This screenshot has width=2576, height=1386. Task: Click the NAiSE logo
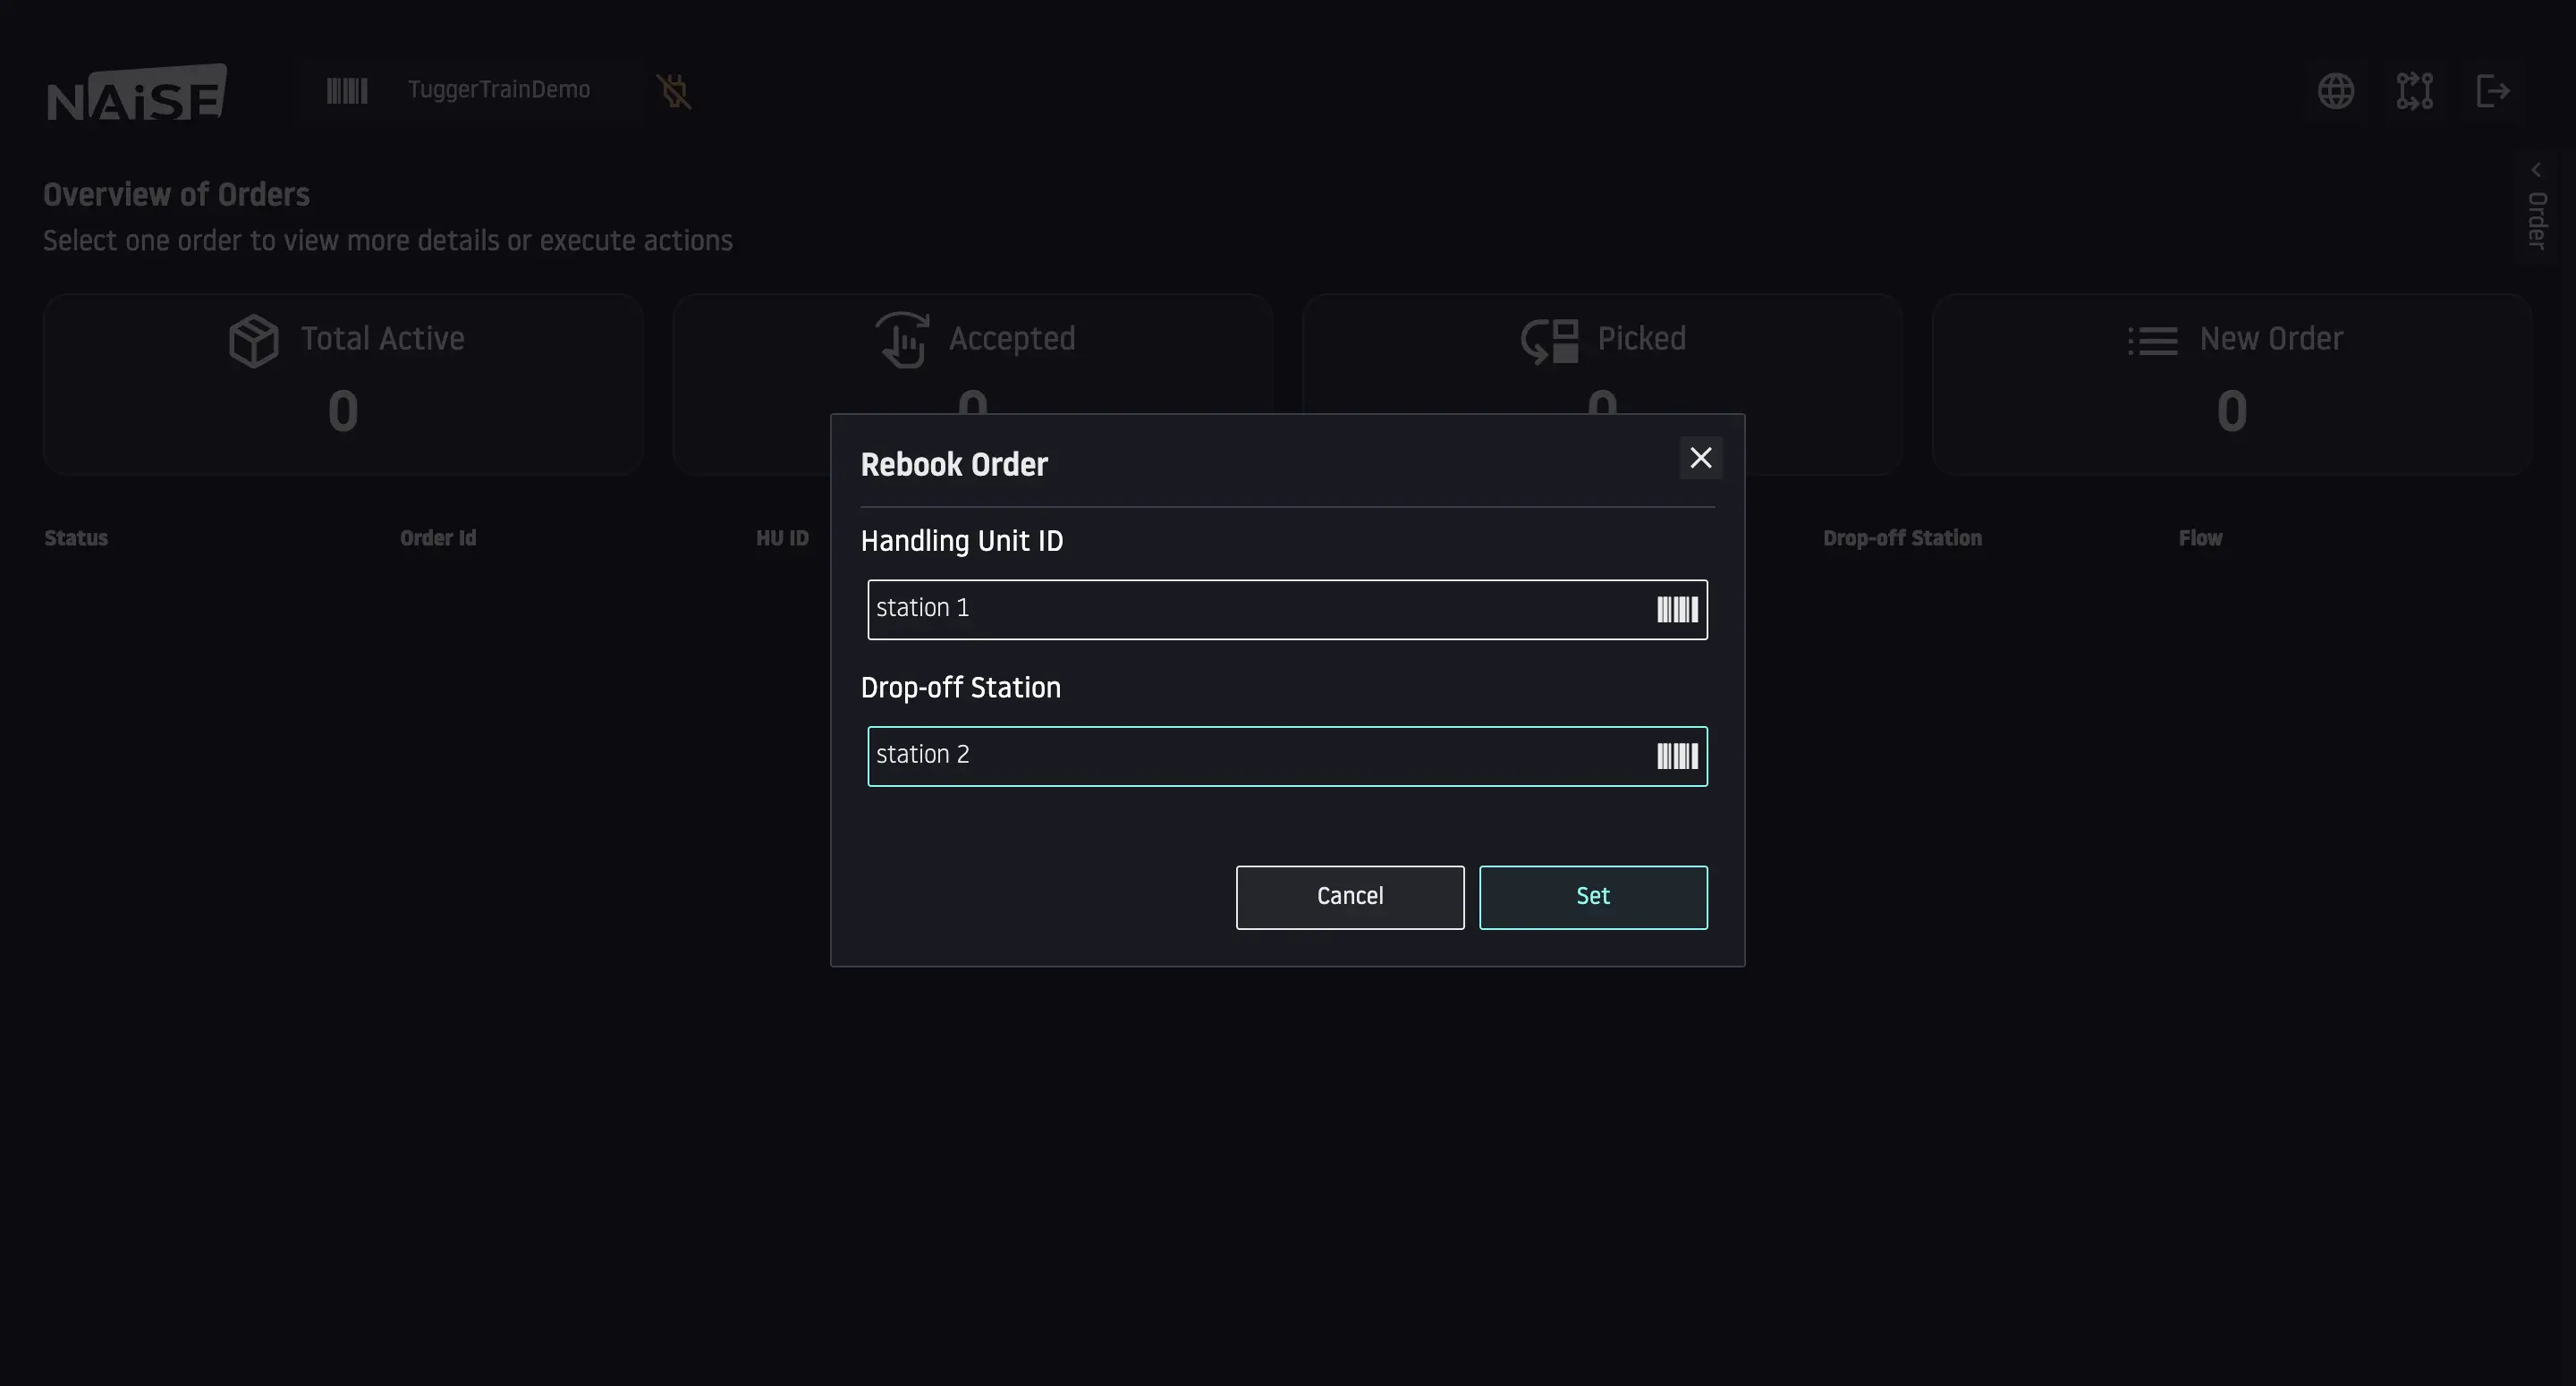[137, 92]
